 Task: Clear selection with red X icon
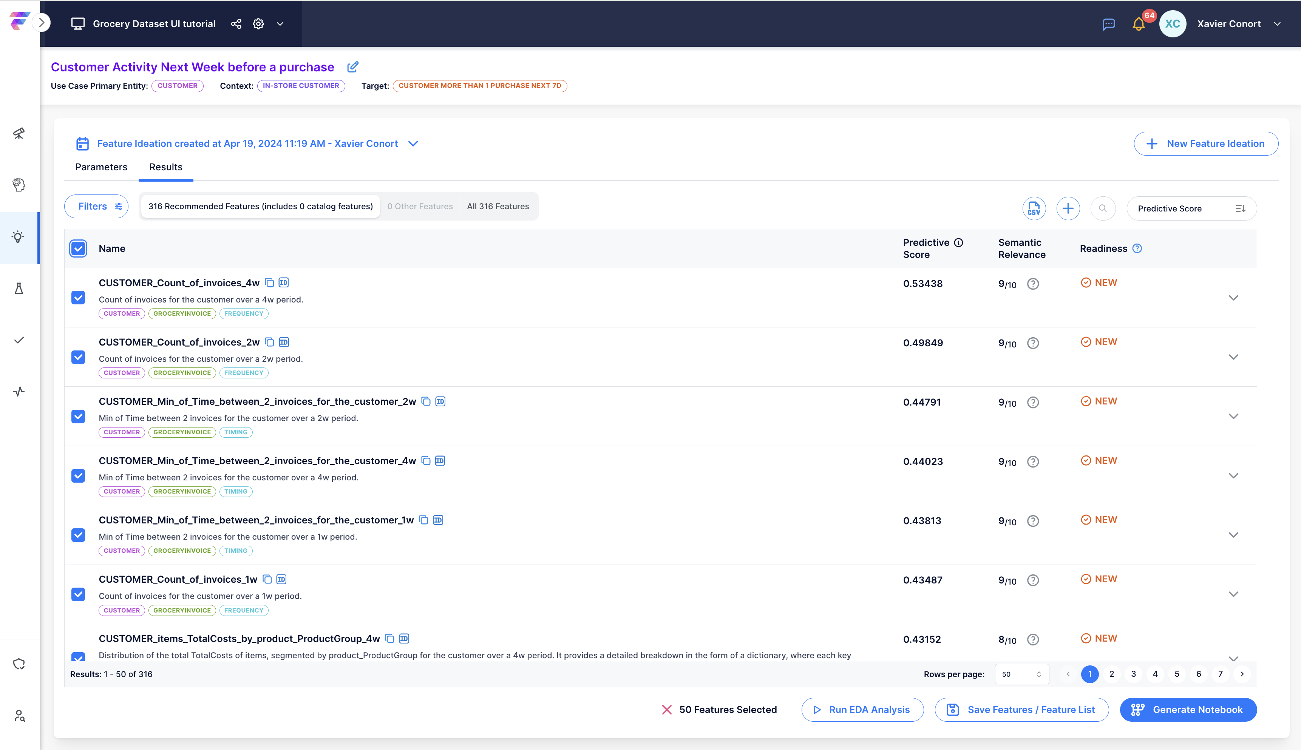[x=667, y=710]
